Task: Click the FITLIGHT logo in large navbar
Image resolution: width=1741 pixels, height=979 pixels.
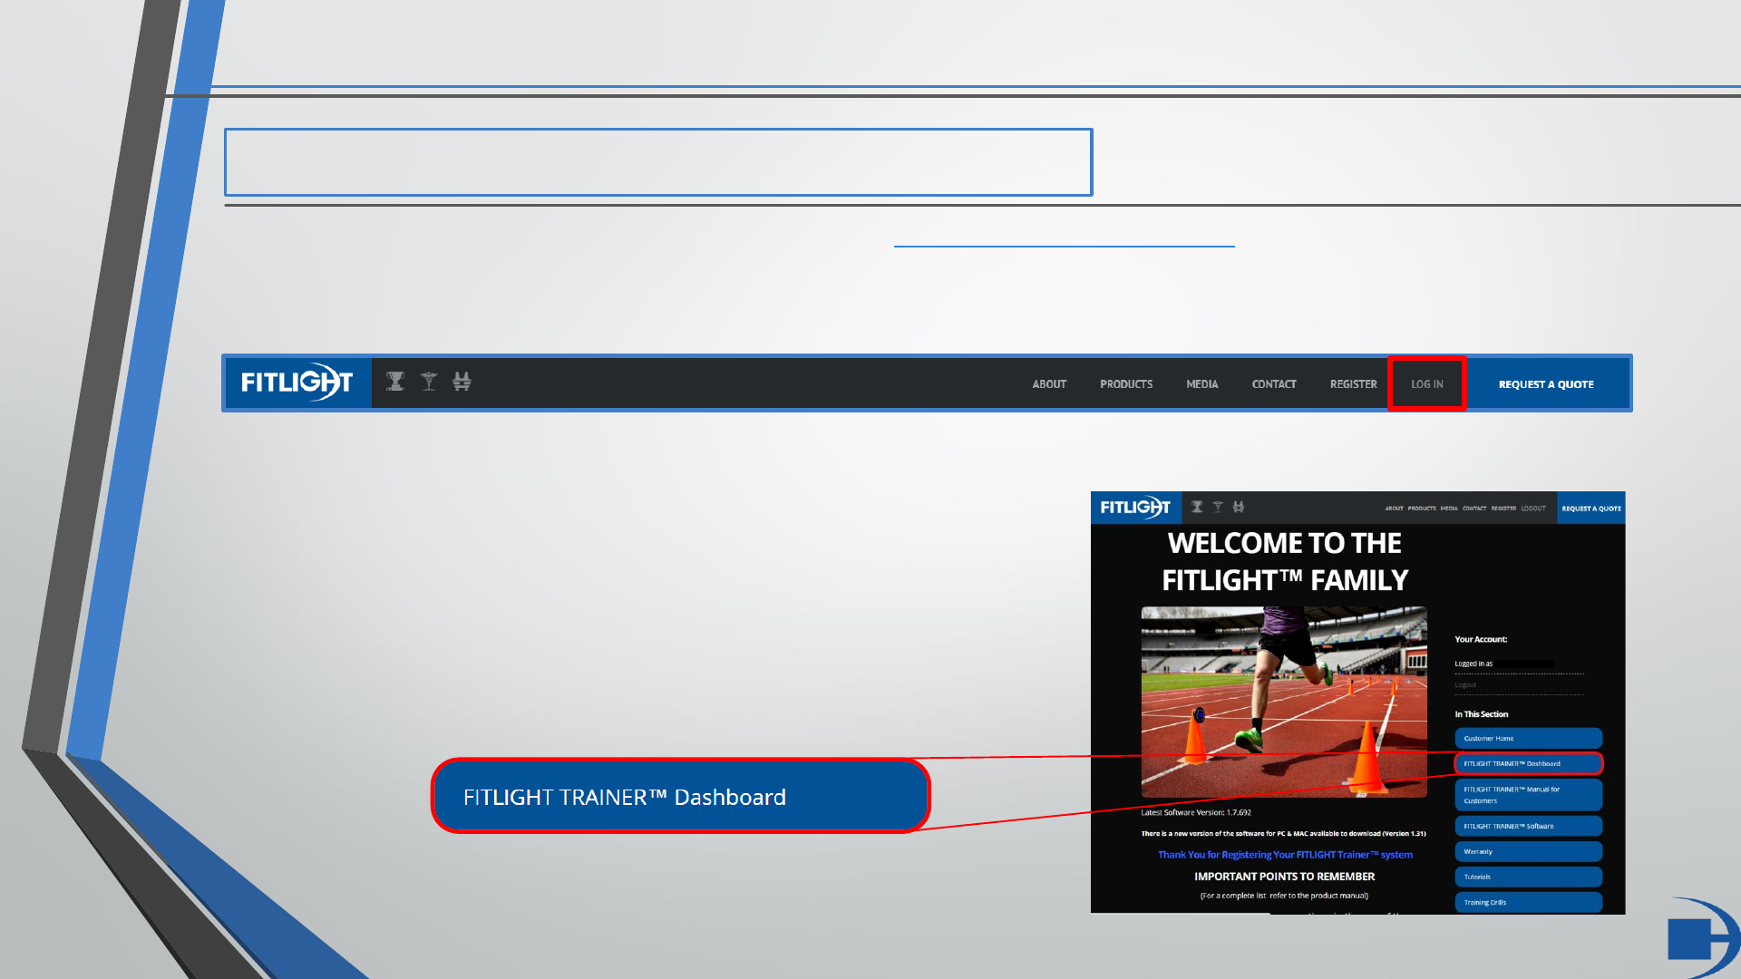Action: pyautogui.click(x=297, y=383)
